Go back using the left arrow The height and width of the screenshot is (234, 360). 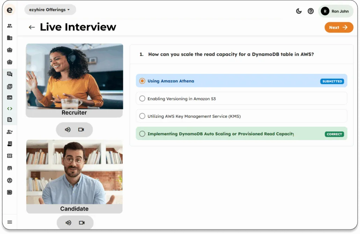click(x=32, y=27)
